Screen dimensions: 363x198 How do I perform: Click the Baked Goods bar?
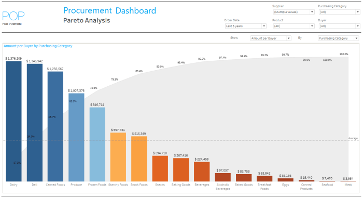click(244, 178)
